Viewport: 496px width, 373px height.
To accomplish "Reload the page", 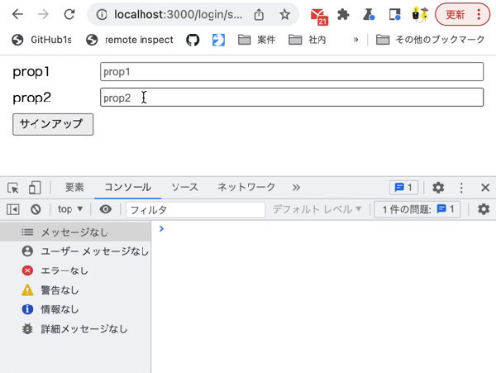I will (x=69, y=14).
